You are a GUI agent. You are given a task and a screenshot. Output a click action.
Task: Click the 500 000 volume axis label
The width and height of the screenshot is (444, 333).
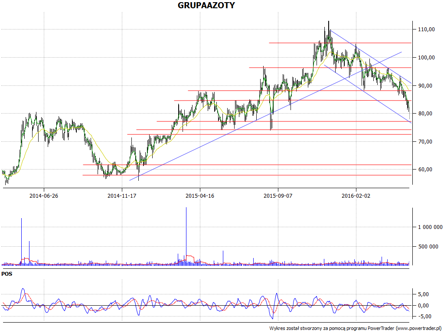tap(428, 247)
